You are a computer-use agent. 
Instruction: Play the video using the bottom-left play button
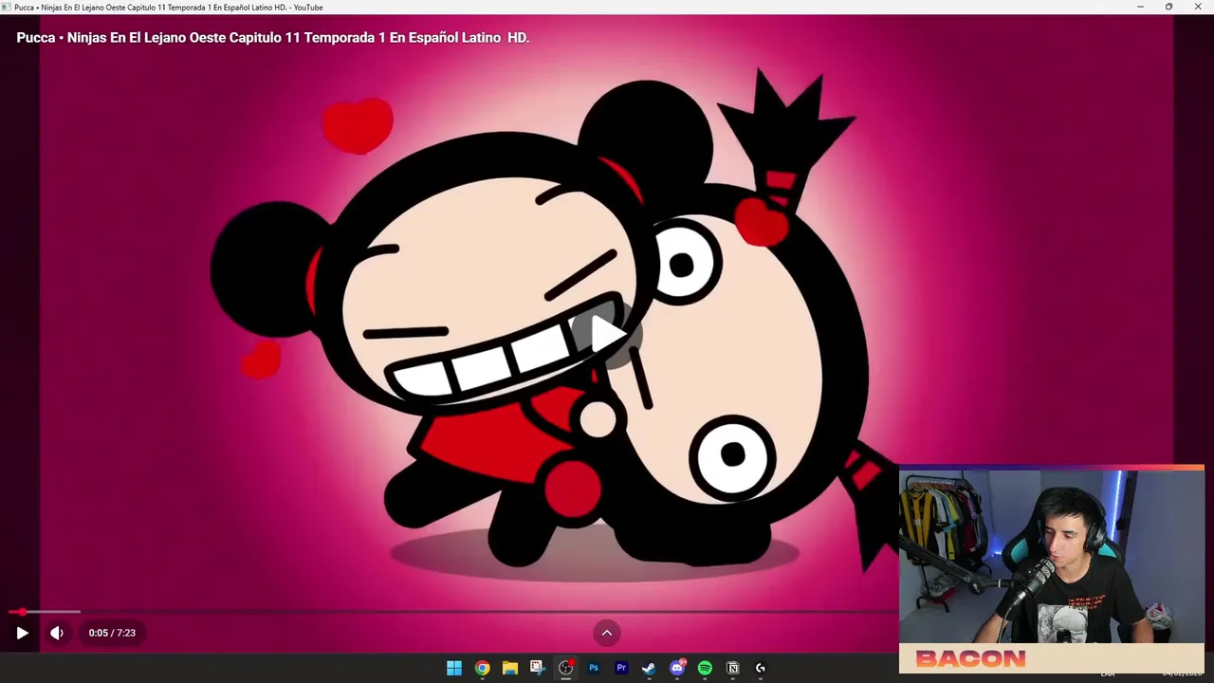click(x=22, y=633)
